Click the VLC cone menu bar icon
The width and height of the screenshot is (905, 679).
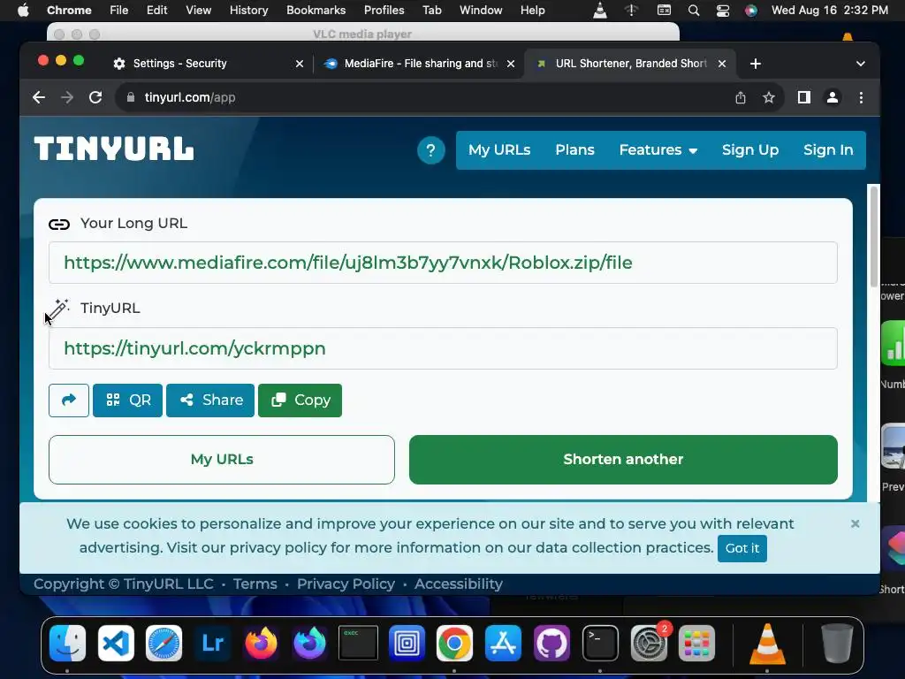[600, 10]
